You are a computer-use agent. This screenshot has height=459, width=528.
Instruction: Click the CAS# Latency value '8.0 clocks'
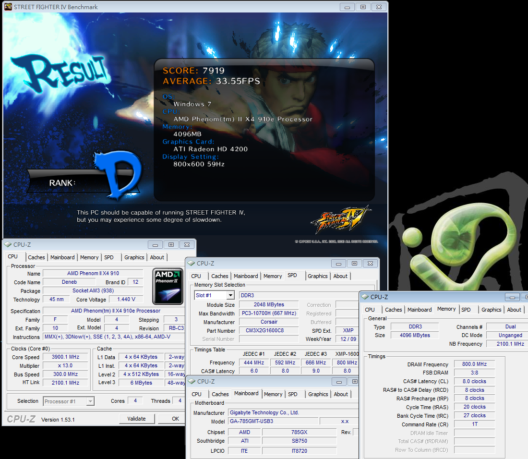[474, 382]
